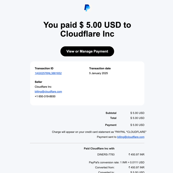Click the Seller label
The height and width of the screenshot is (173, 173).
coord(38,82)
